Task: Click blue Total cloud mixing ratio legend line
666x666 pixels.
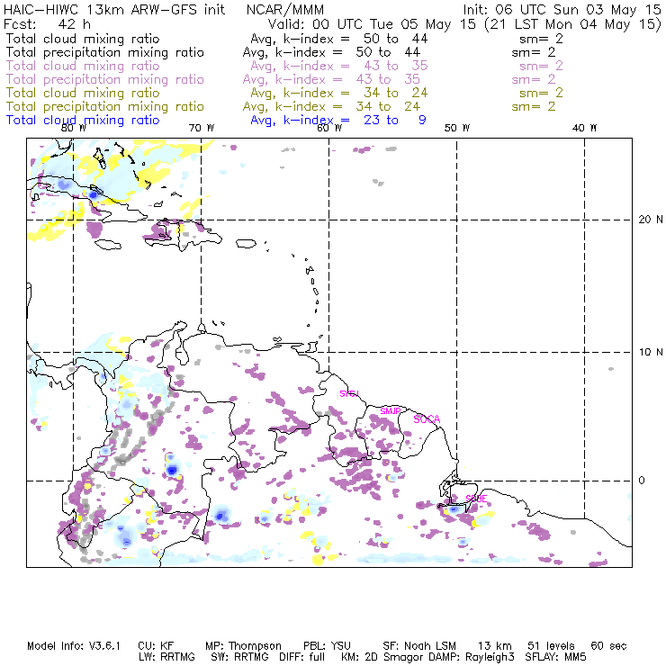Action: 83,121
